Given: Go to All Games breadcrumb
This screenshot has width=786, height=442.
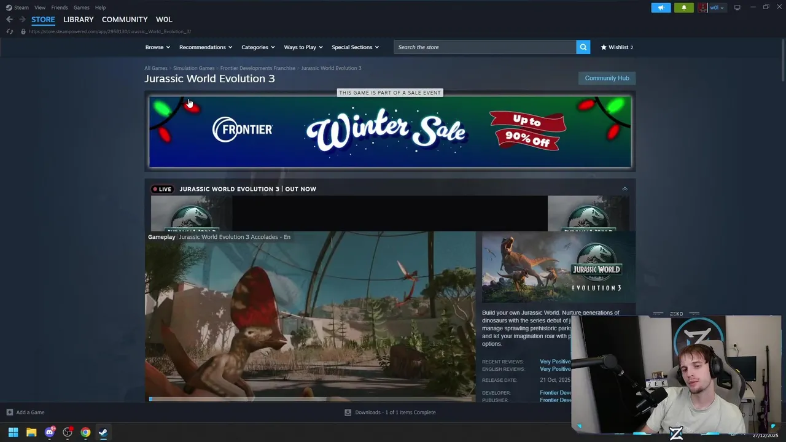Looking at the screenshot, I should coord(156,68).
